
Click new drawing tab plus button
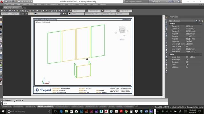point(25,8)
